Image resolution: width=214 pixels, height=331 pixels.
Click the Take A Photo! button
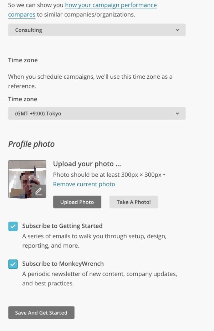(x=133, y=202)
